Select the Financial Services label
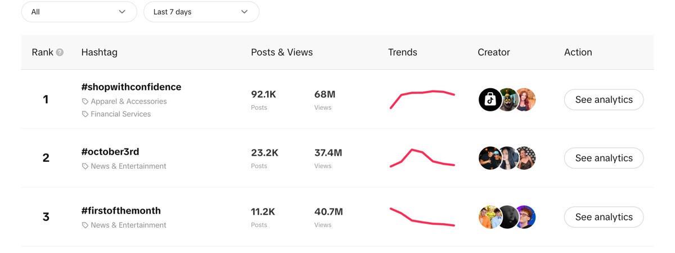 point(121,114)
